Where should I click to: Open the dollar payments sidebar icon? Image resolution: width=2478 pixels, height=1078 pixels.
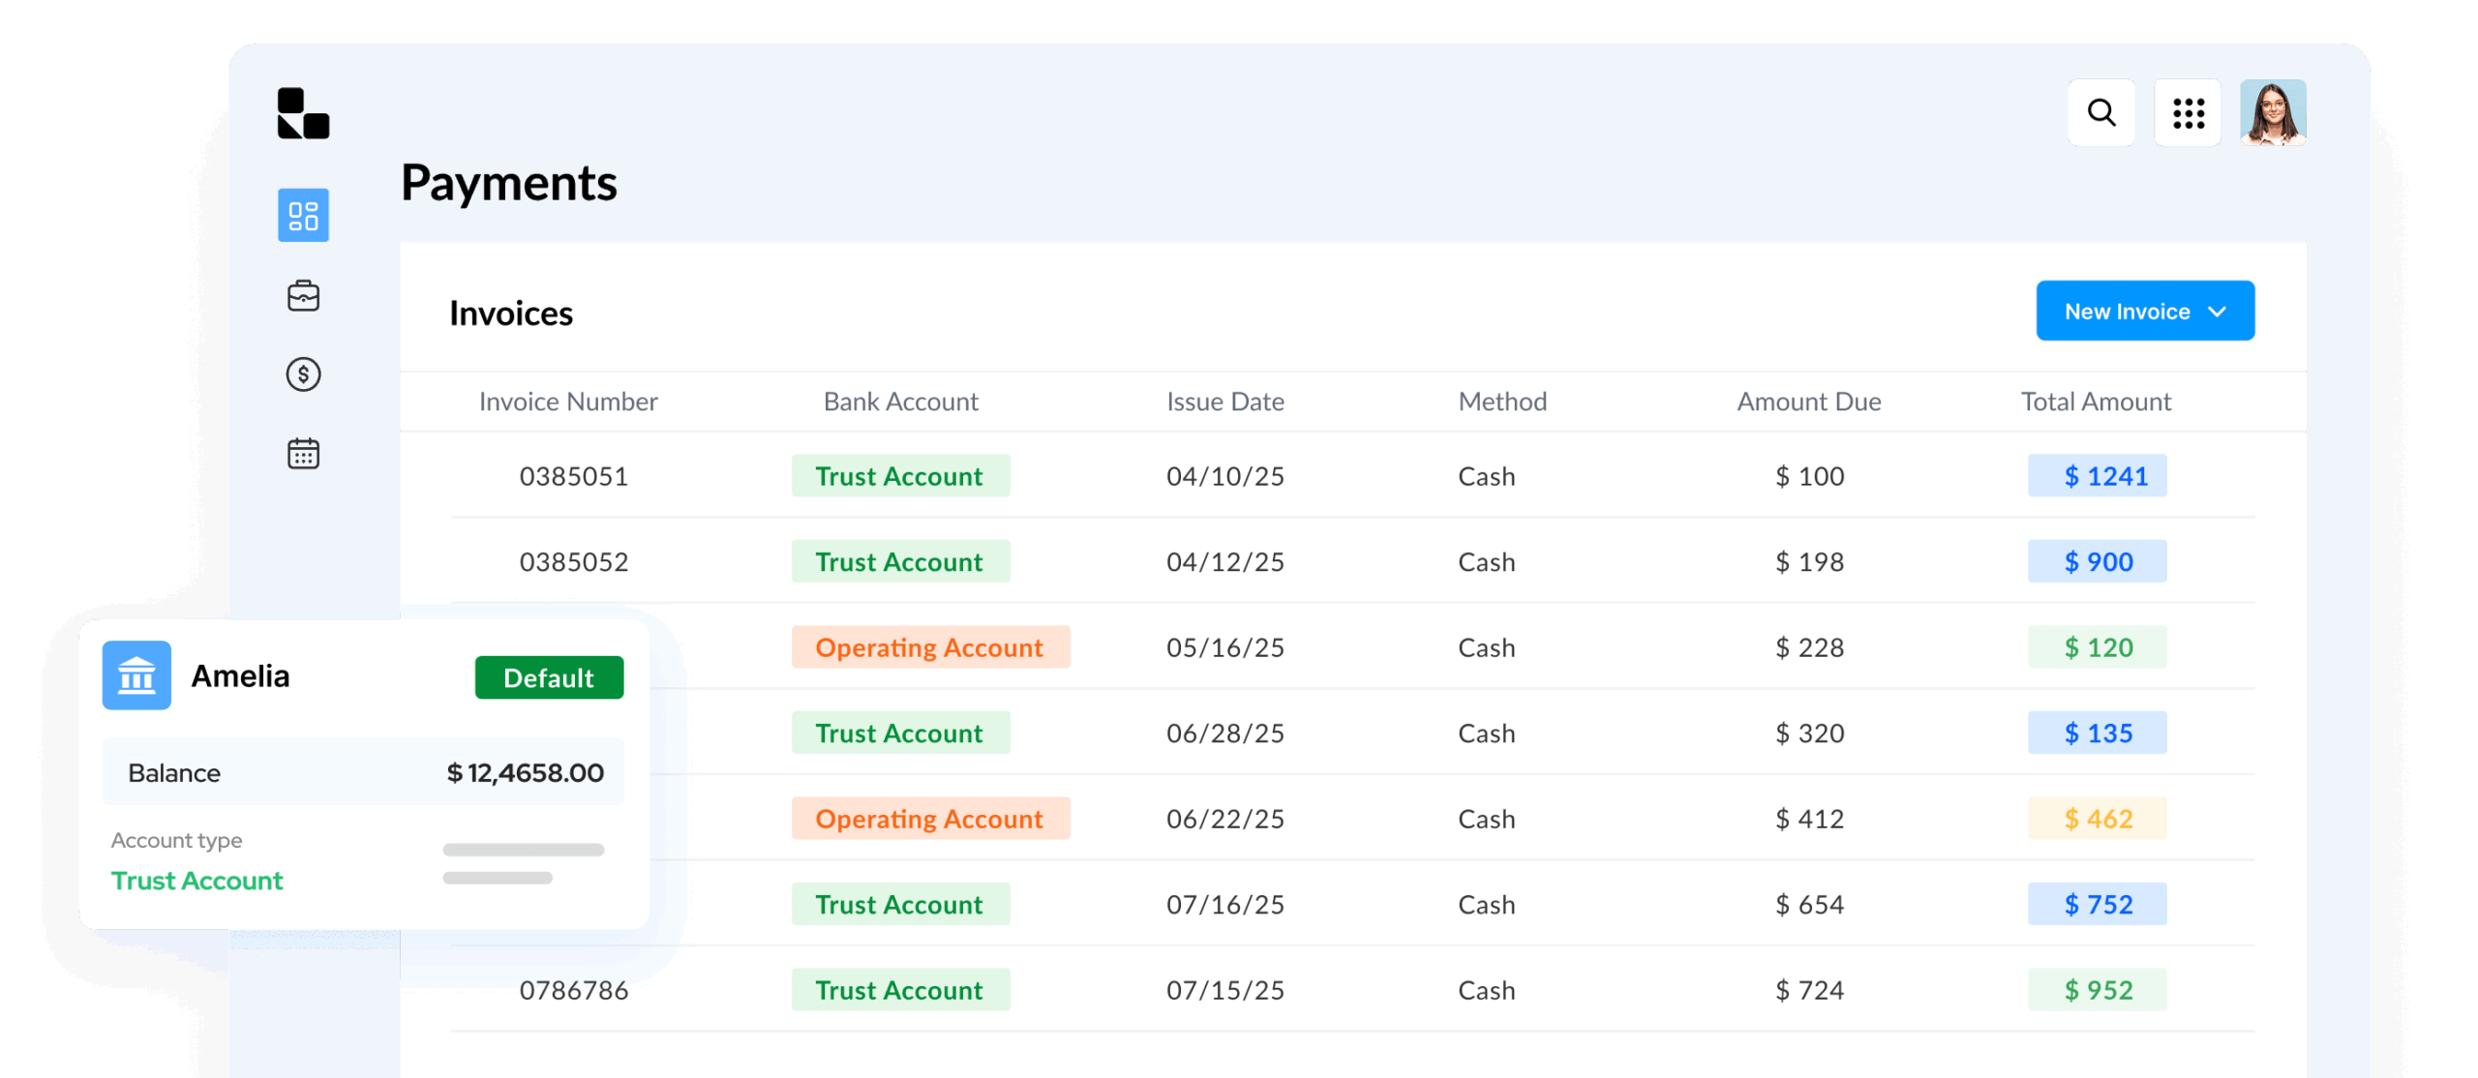coord(303,374)
